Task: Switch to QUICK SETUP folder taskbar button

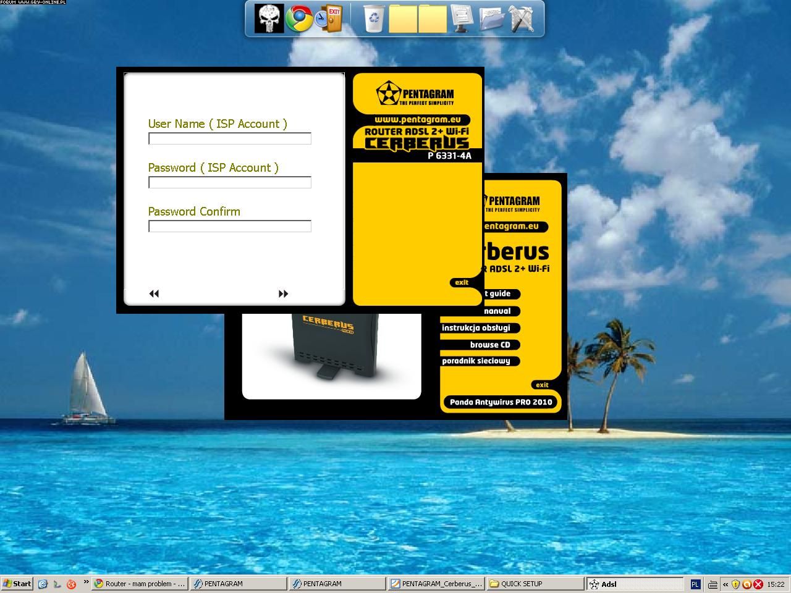Action: click(x=535, y=584)
